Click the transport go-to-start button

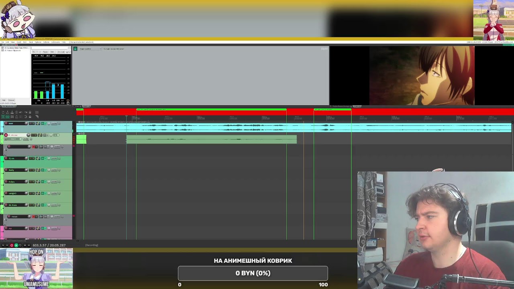point(3,245)
